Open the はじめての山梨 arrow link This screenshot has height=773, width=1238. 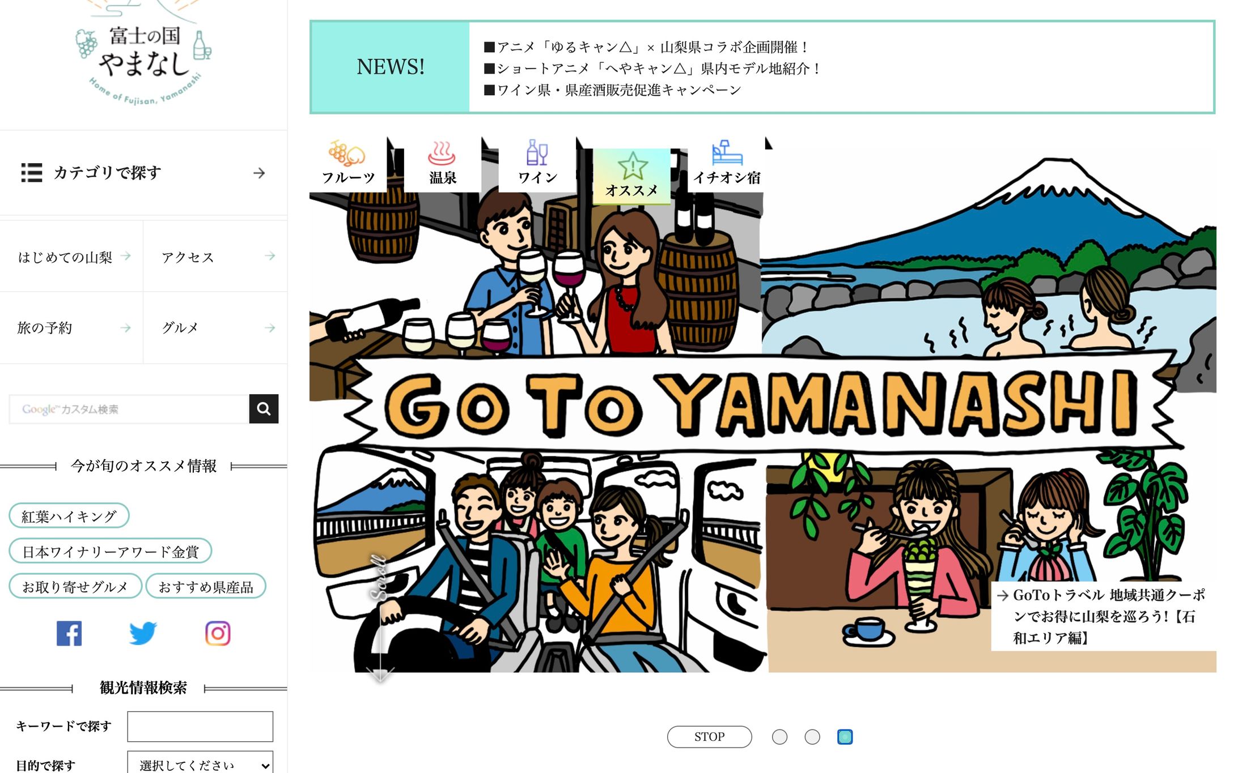pyautogui.click(x=71, y=257)
